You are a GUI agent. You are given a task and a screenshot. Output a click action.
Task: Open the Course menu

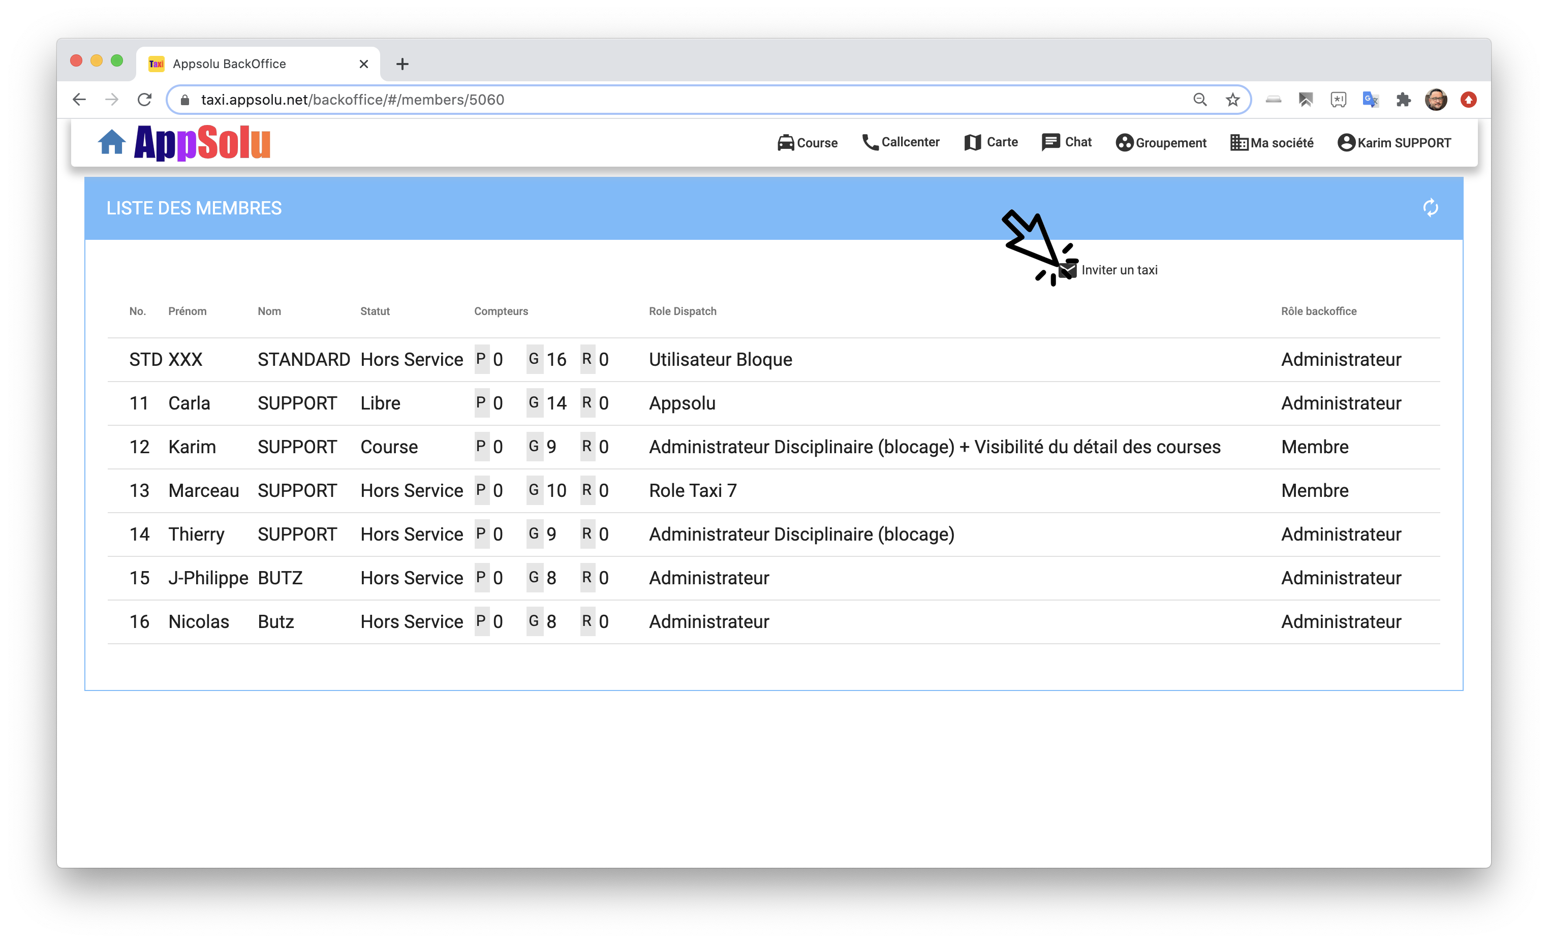(808, 143)
